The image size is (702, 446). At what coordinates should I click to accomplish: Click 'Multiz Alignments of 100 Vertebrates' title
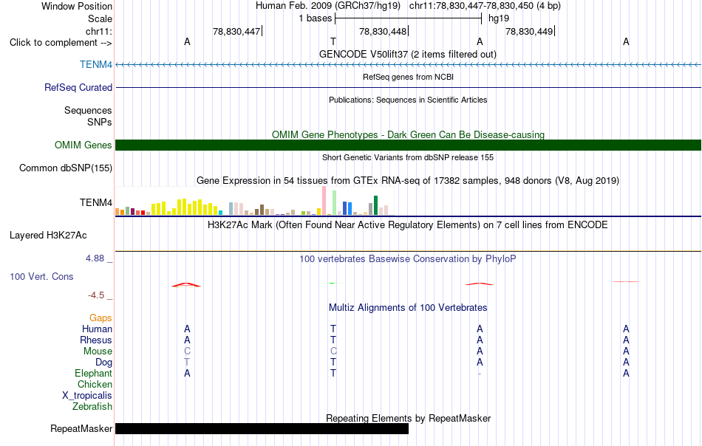click(408, 308)
